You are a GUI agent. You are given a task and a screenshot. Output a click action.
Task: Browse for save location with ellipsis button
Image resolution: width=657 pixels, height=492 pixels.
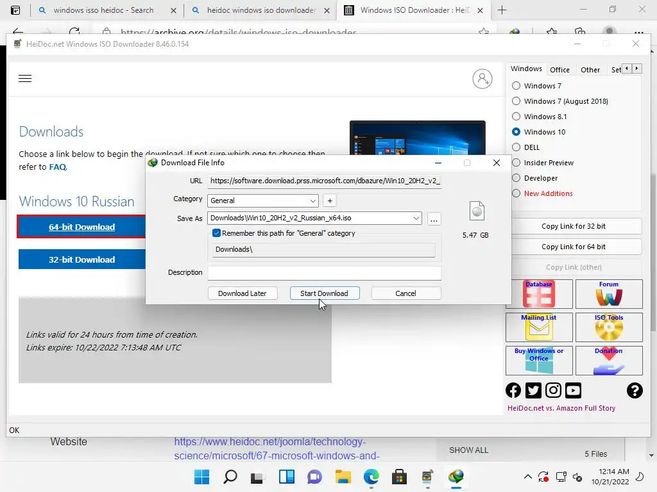point(434,219)
